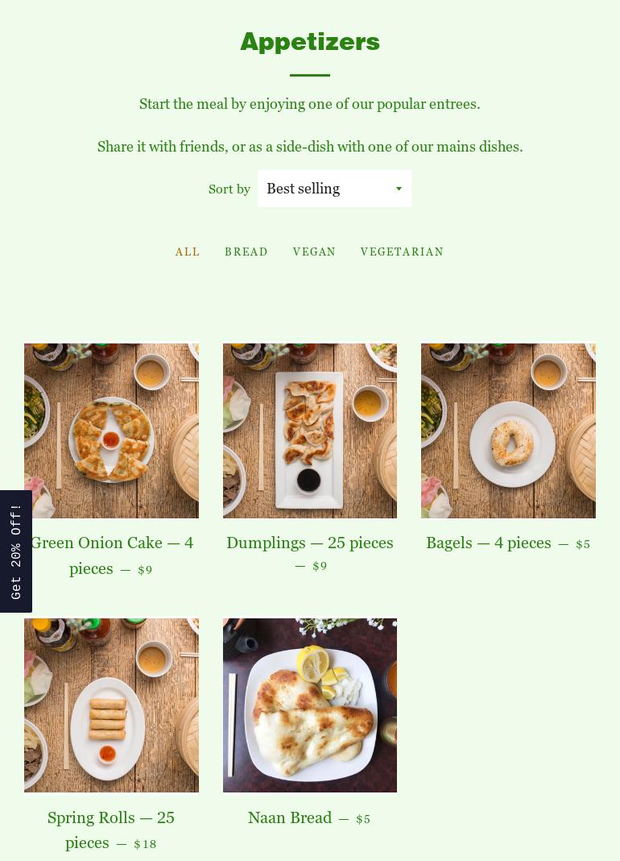Screen dimensions: 620x861
Task: Open the Green Onion Cake product photo
Action: 111,430
